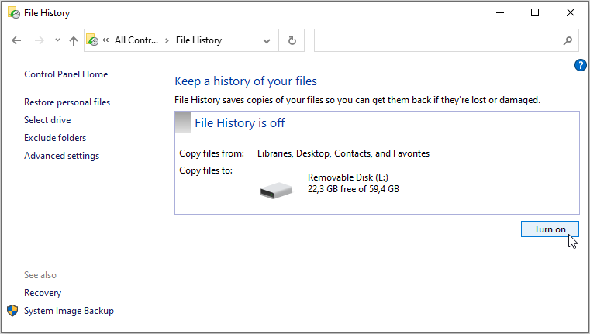Select File History breadcrumb segment
The image size is (590, 334).
(198, 40)
